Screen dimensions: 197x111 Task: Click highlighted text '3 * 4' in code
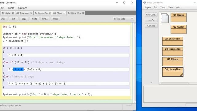pos(18,69)
